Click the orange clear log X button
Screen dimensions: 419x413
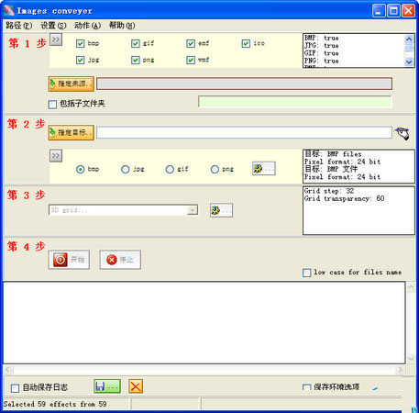(x=136, y=386)
